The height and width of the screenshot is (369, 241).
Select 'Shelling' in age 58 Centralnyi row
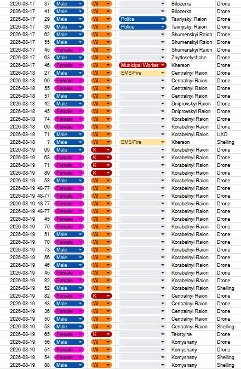point(228,327)
